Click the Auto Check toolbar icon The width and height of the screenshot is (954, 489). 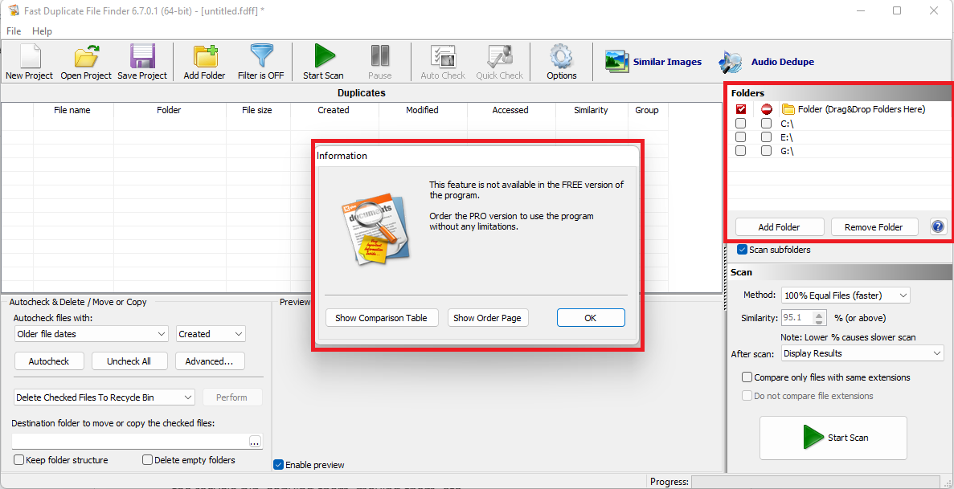pyautogui.click(x=443, y=56)
